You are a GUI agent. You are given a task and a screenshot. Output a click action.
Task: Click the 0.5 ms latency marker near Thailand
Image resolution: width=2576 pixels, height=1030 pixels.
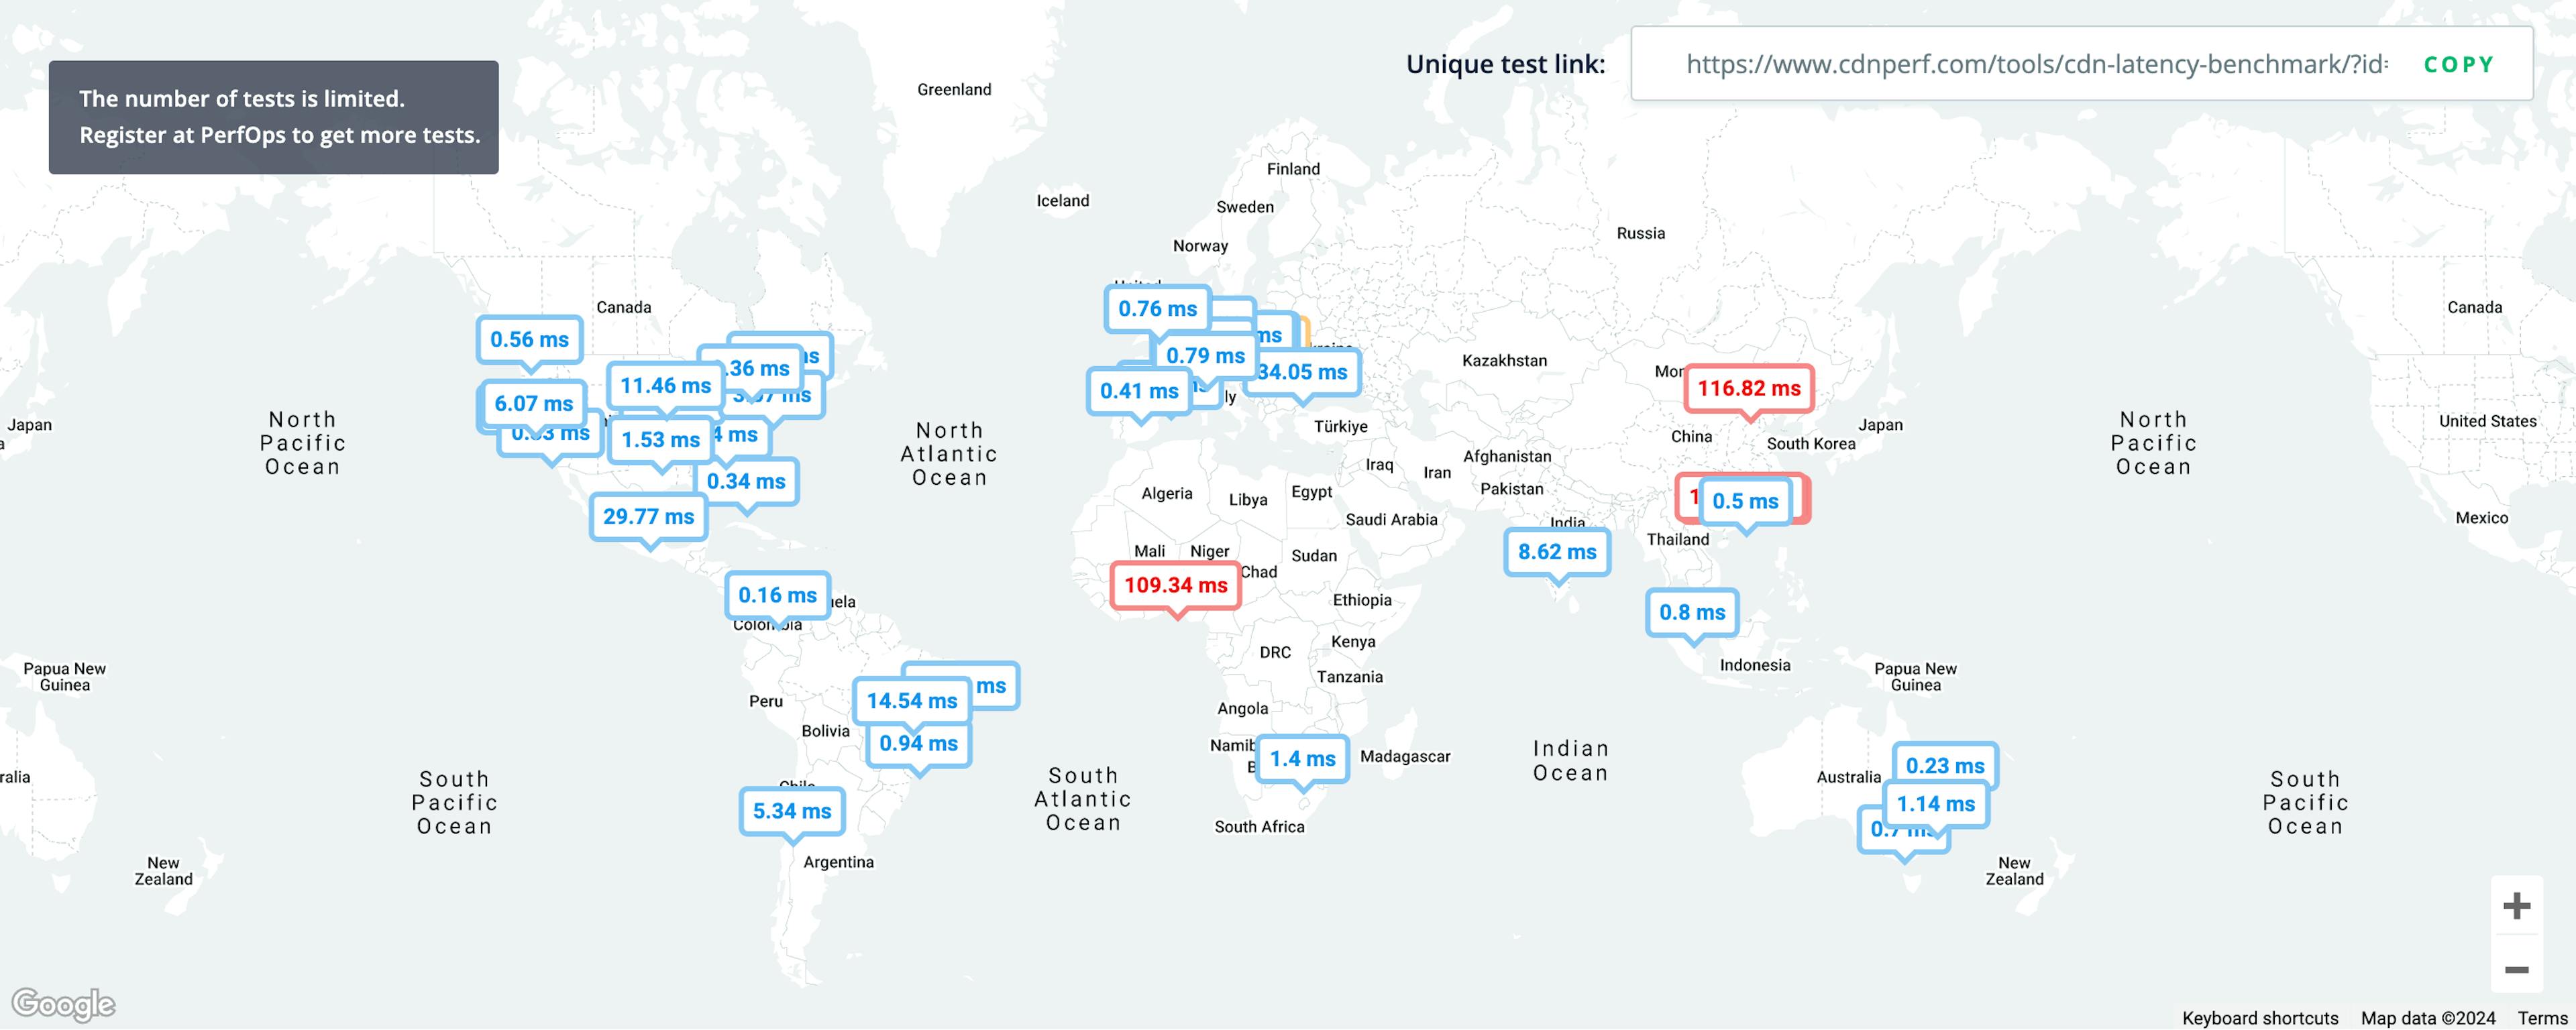(1746, 498)
